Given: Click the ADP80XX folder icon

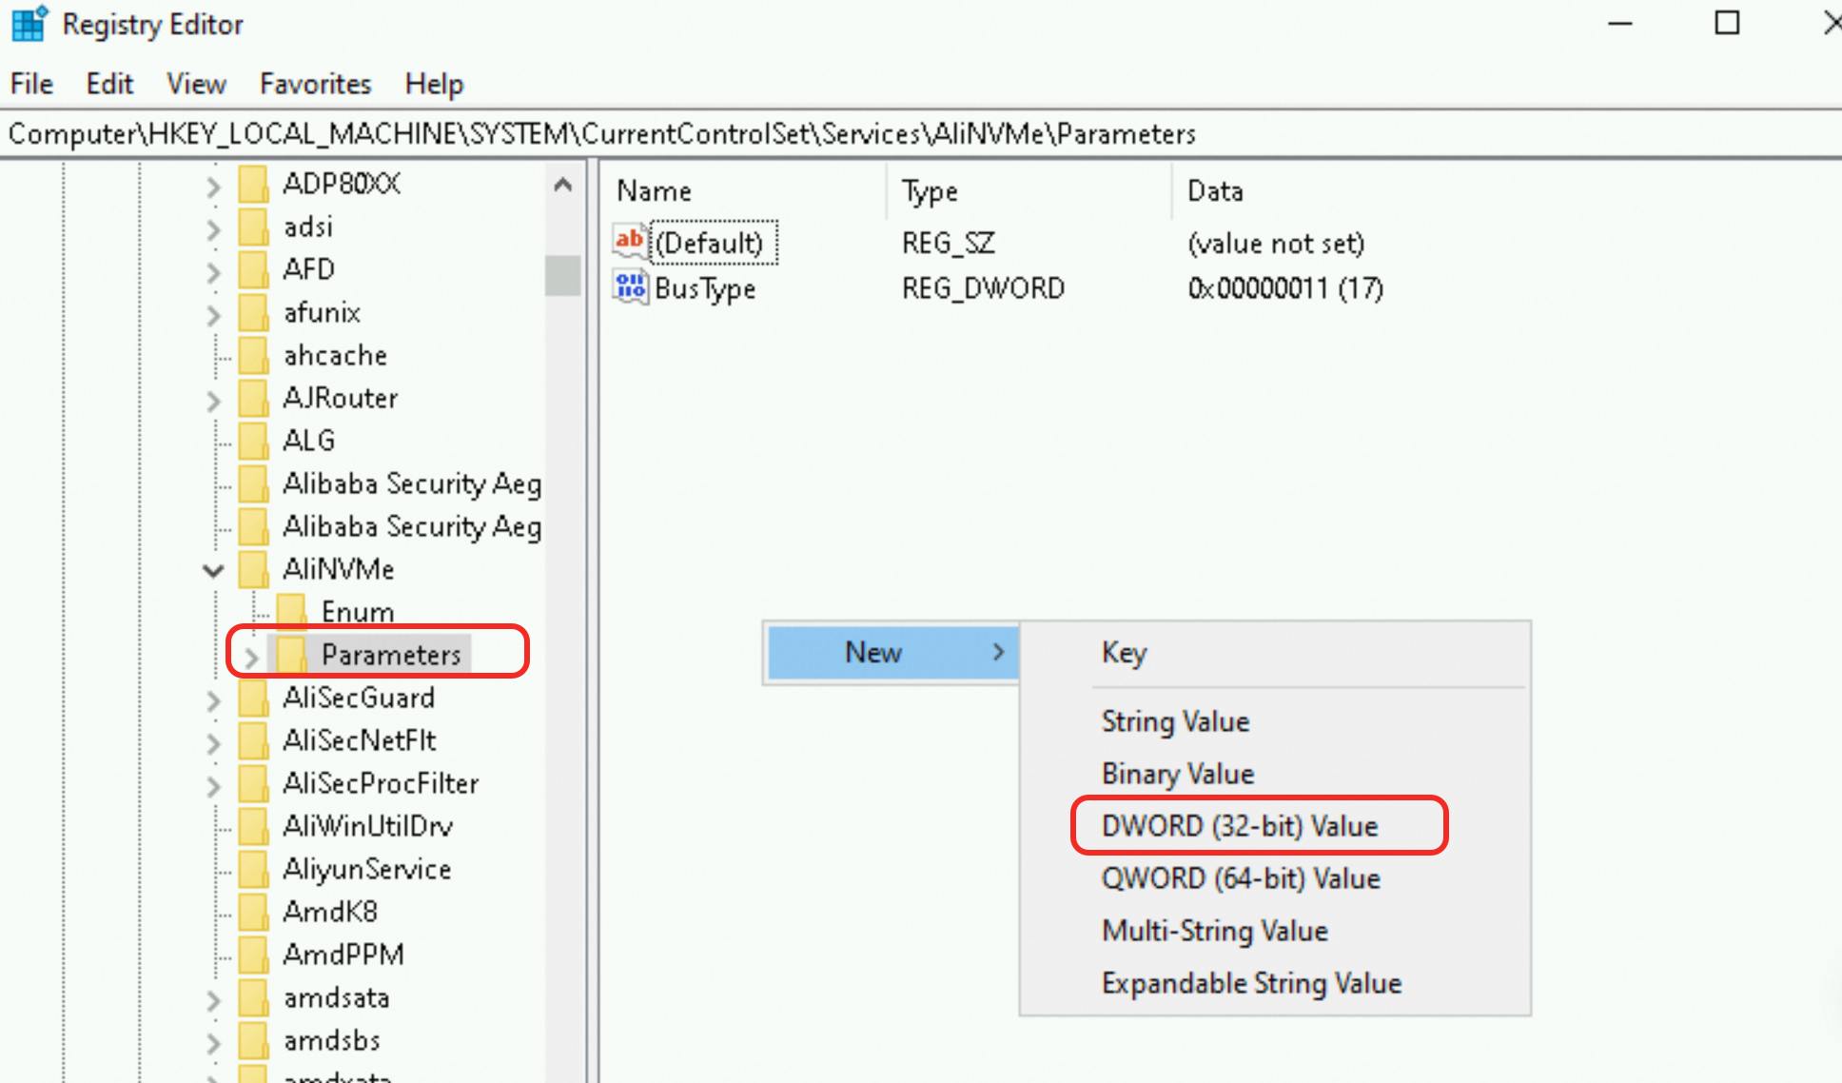Looking at the screenshot, I should click(x=253, y=184).
